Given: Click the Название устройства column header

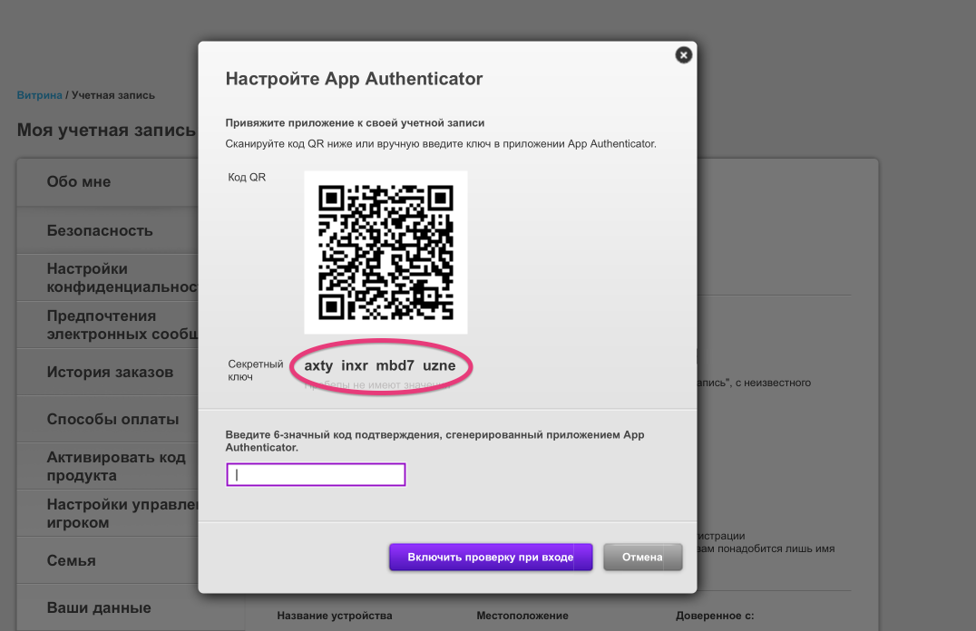Looking at the screenshot, I should 335,616.
